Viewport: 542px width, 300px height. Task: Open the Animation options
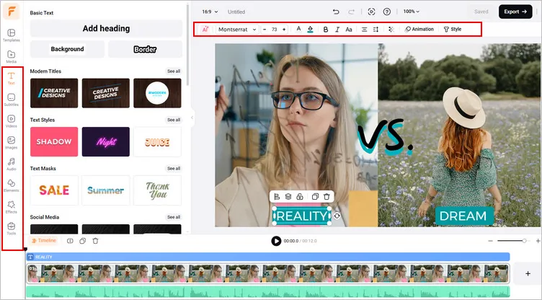click(419, 29)
